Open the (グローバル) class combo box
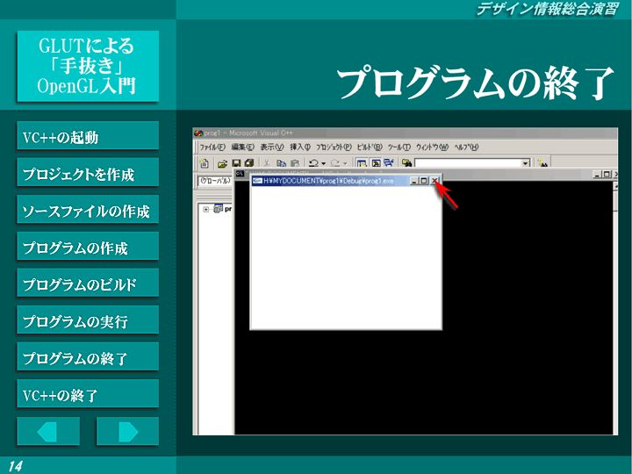Viewport: 632px width, 474px height. click(216, 181)
